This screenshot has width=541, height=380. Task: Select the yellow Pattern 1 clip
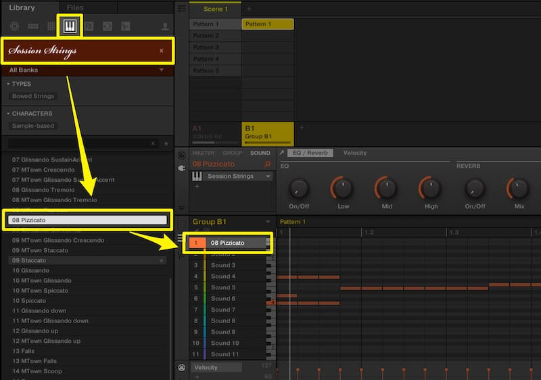268,24
